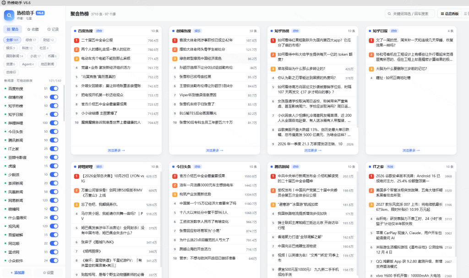Select the 科技 category chip
Screen dimensions: 469x278
pos(27,48)
